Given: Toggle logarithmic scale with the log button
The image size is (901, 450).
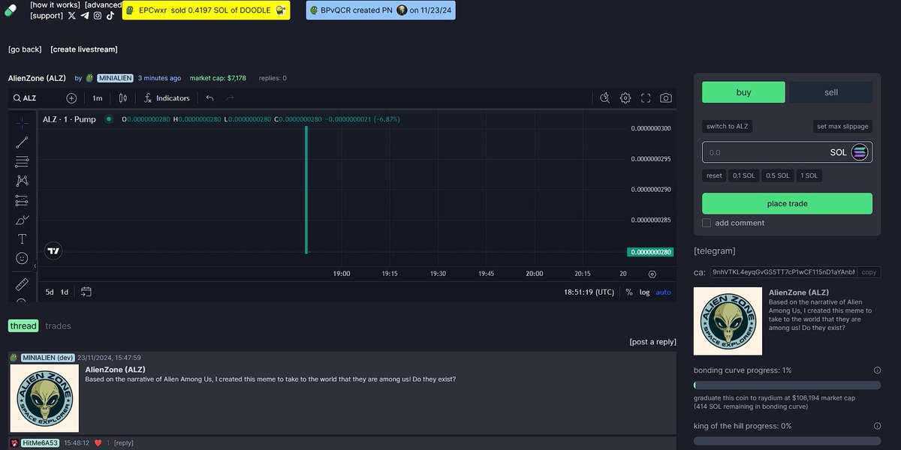Looking at the screenshot, I should pos(646,292).
